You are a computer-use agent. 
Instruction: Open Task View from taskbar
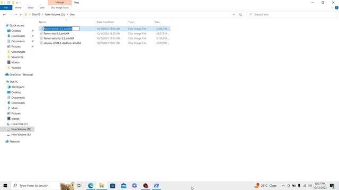click(79, 185)
